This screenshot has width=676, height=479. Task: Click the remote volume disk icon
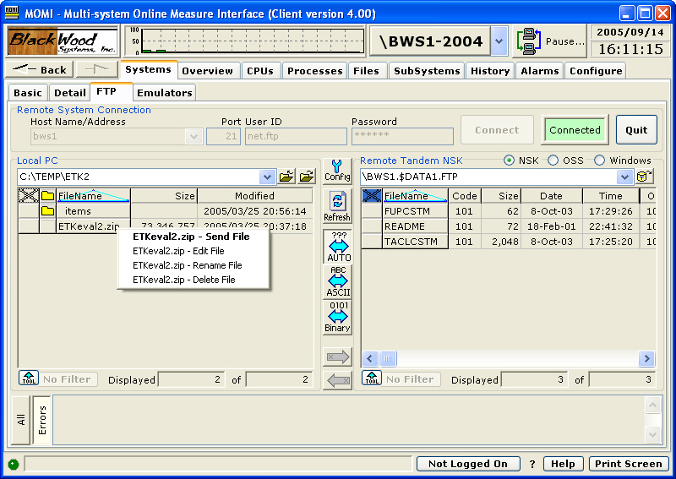[x=645, y=177]
